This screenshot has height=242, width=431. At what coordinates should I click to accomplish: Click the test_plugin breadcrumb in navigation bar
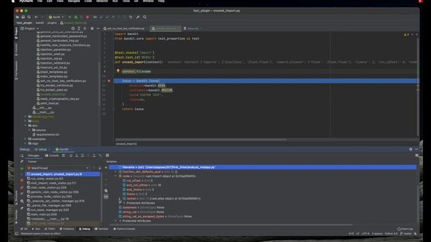(x=24, y=23)
